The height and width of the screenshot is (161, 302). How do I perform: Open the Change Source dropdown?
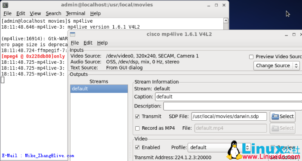277,66
